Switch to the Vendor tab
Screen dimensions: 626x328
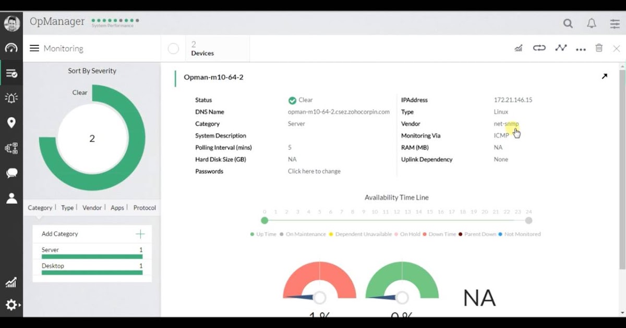[x=92, y=208]
